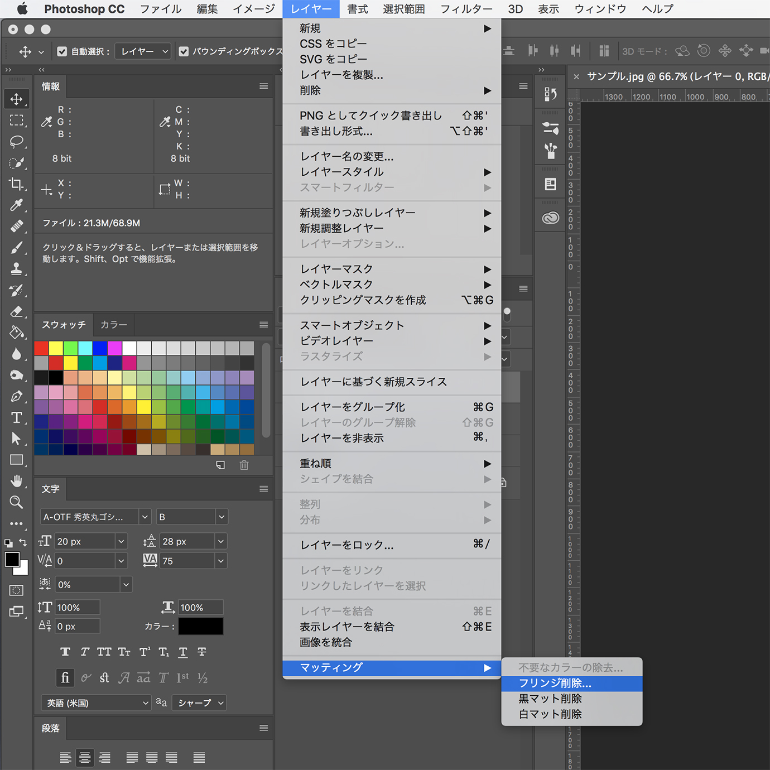Image resolution: width=770 pixels, height=770 pixels.
Task: Select the Brush tool
Action: click(16, 248)
